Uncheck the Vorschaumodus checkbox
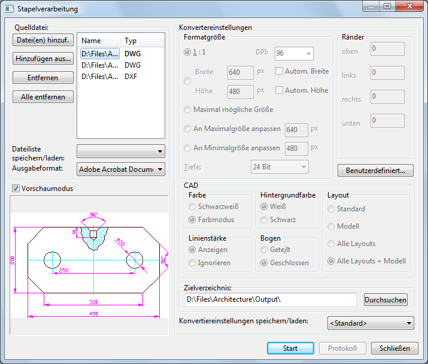Image resolution: width=428 pixels, height=364 pixels. click(x=16, y=188)
